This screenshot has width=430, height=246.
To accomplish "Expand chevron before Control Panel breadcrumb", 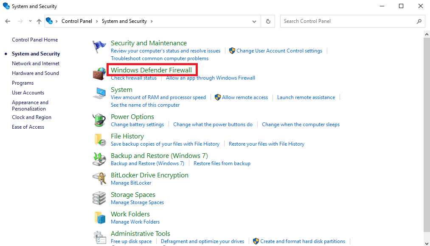I will click(56, 21).
